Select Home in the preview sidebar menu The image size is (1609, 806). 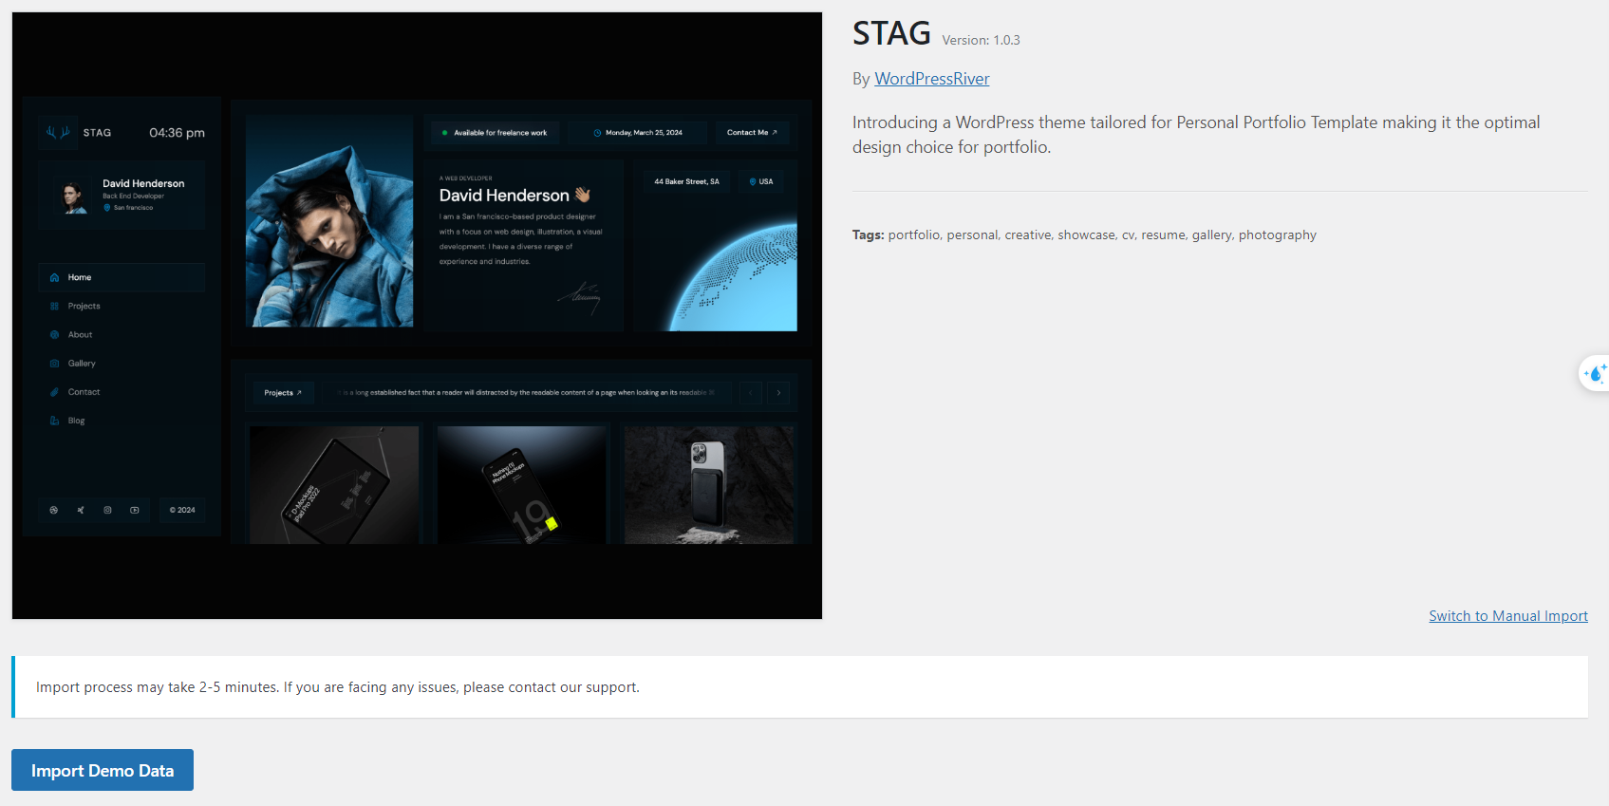click(x=80, y=277)
